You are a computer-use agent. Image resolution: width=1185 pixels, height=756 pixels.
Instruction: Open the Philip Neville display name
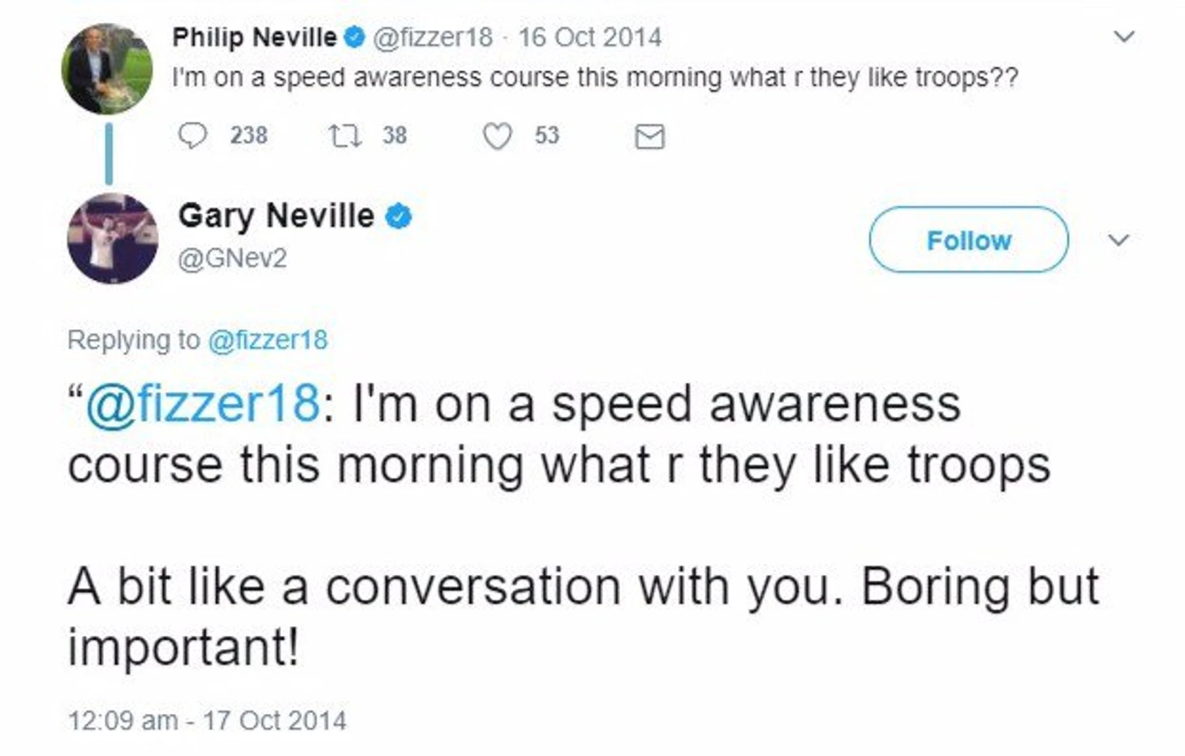pyautogui.click(x=254, y=37)
